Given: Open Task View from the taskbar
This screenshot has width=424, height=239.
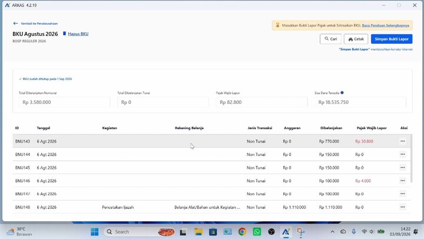Looking at the screenshot, I should 183,232.
